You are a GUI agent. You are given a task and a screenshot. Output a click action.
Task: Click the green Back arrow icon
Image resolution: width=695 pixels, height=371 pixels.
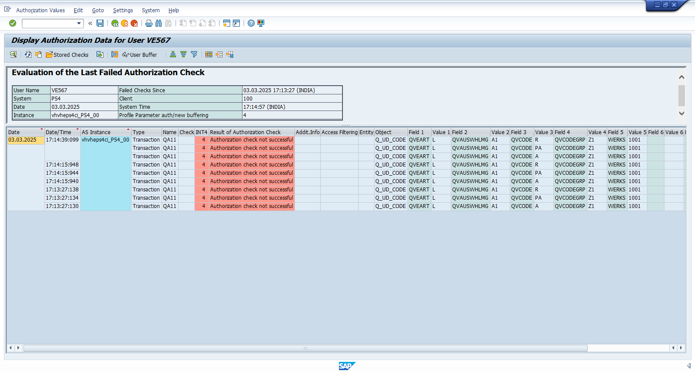coord(115,23)
